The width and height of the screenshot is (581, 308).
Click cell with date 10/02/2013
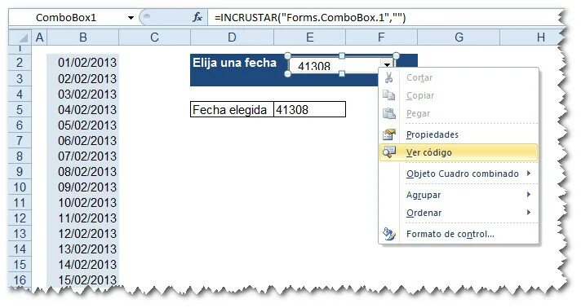(x=83, y=203)
